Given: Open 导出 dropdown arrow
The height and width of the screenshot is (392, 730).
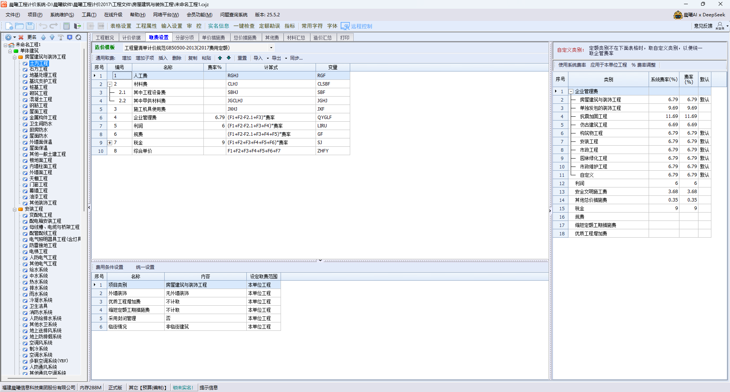Looking at the screenshot, I should tap(286, 58).
